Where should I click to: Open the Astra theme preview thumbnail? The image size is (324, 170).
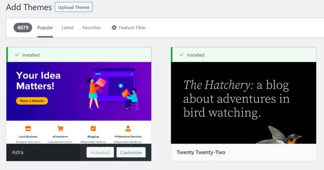click(x=79, y=103)
